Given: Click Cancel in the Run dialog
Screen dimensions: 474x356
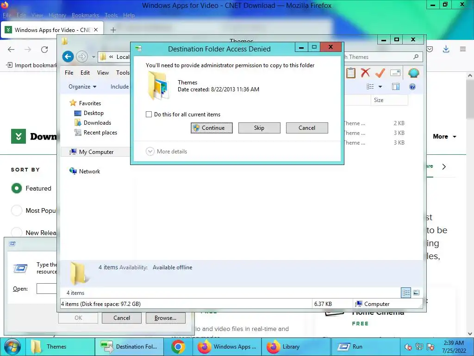Looking at the screenshot, I should click(122, 318).
